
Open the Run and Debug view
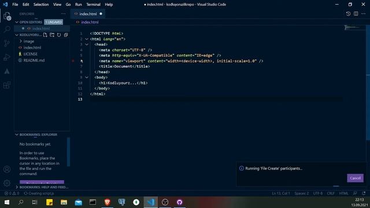tap(7, 57)
